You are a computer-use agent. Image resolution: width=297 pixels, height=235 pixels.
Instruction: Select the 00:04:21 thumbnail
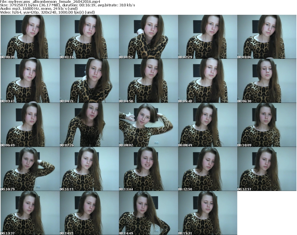[x=89, y=81]
